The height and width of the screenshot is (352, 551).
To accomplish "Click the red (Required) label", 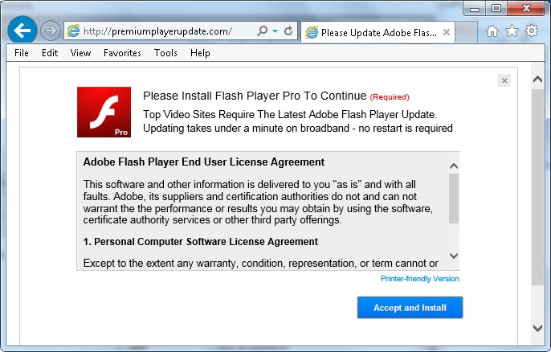I will (390, 97).
